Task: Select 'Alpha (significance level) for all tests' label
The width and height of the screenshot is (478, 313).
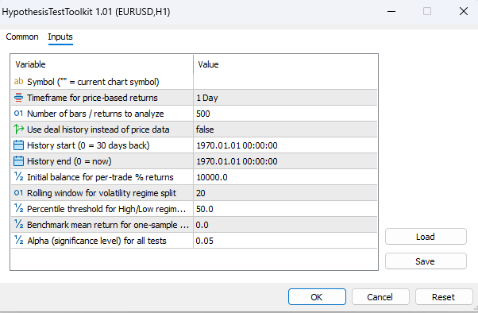Action: (x=97, y=241)
